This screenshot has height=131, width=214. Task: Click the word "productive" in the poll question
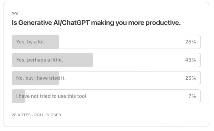(x=162, y=23)
